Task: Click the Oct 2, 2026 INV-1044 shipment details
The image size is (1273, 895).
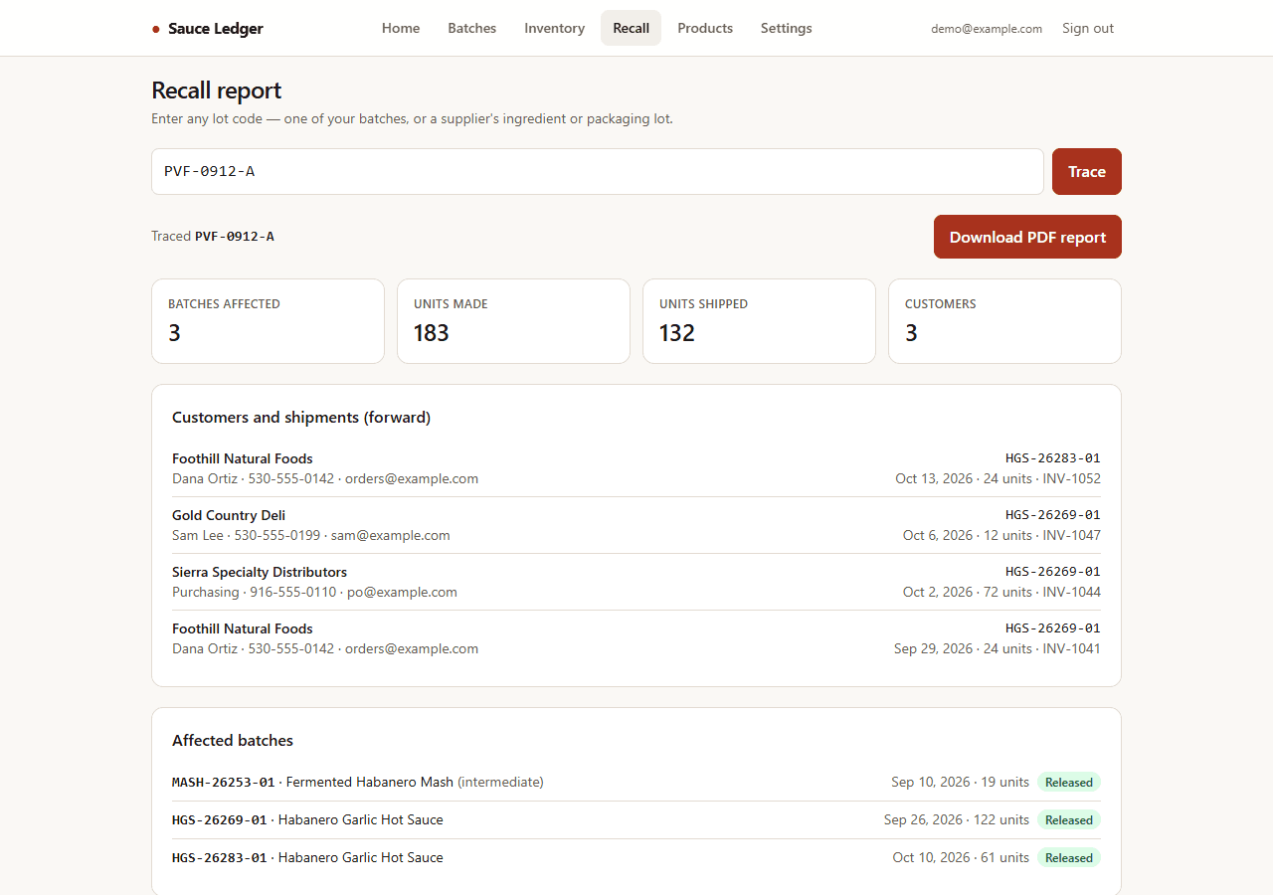Action: click(x=1001, y=592)
